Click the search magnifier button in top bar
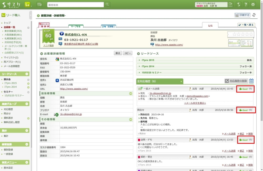Image resolution: width=263 pixels, height=171 pixels. coord(107,4)
